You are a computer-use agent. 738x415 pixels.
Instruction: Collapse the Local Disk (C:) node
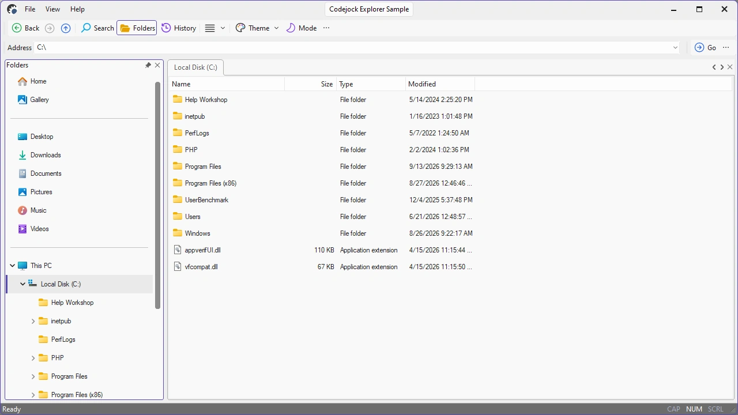click(22, 284)
